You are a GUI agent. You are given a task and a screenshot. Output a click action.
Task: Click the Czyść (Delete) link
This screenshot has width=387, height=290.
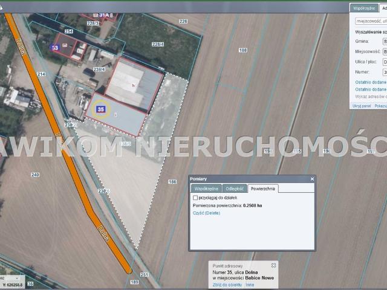click(x=206, y=213)
